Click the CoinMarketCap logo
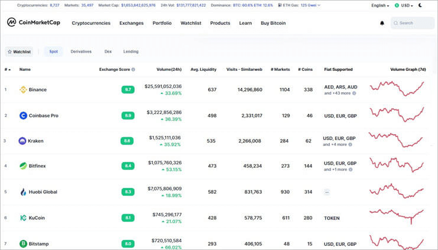438x250 pixels. point(34,22)
